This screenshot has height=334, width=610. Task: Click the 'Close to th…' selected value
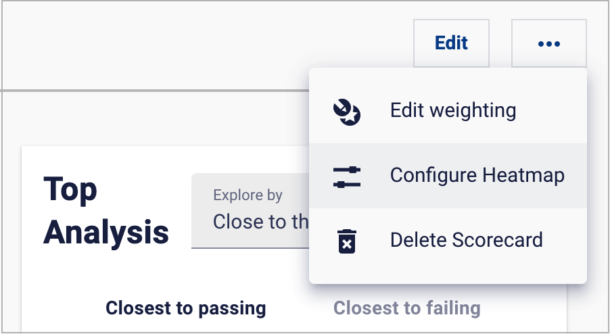click(260, 222)
